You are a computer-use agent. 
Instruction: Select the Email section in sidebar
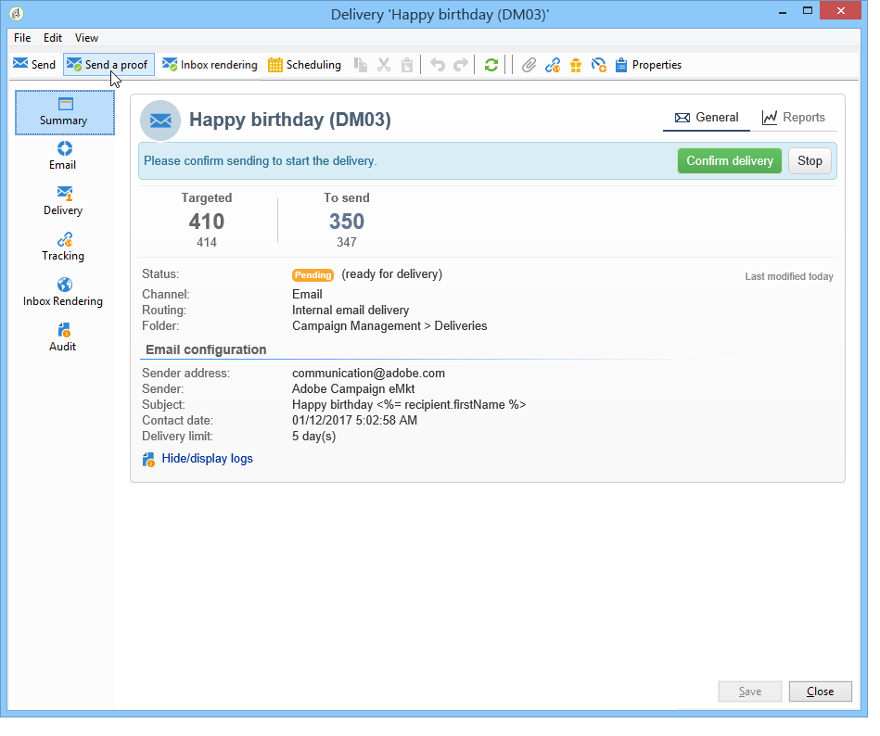pyautogui.click(x=63, y=157)
